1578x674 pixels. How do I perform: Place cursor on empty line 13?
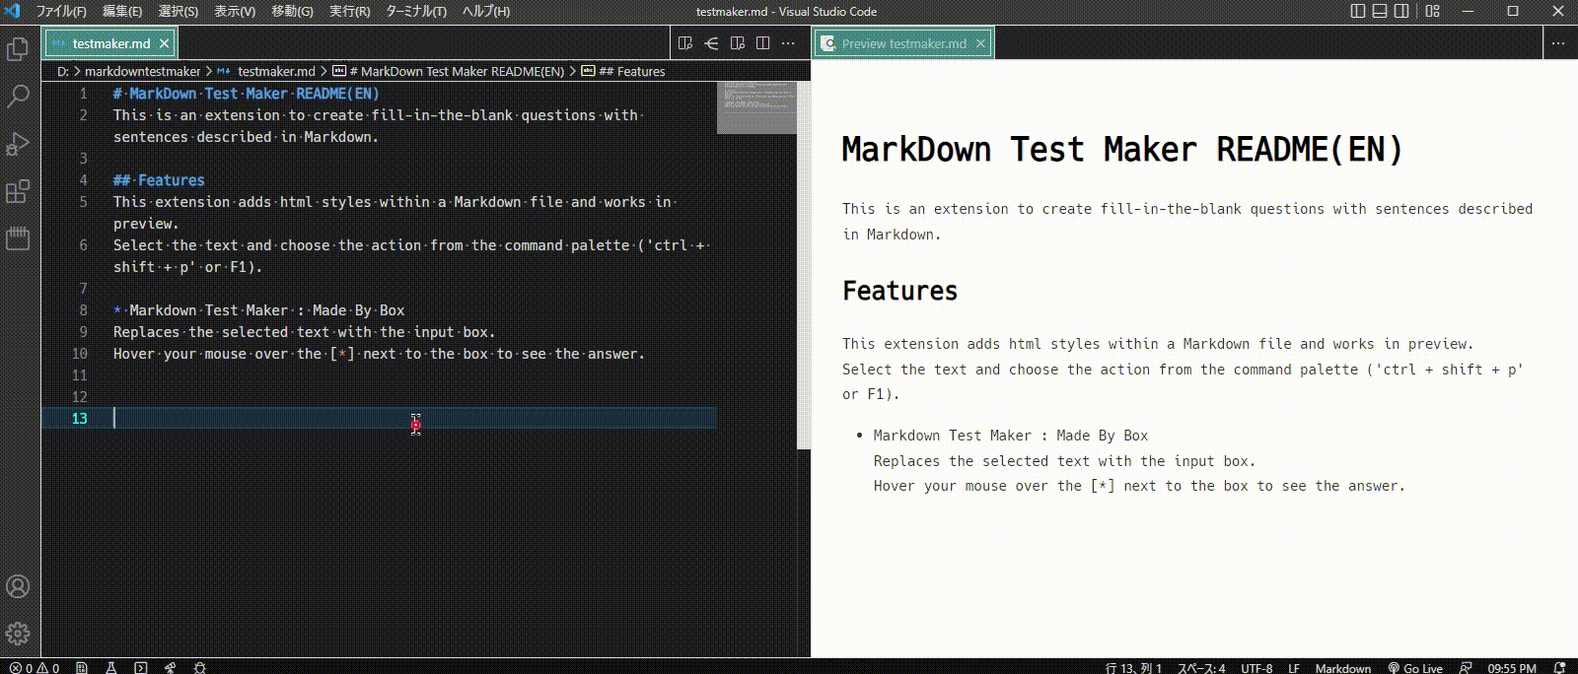pos(414,418)
